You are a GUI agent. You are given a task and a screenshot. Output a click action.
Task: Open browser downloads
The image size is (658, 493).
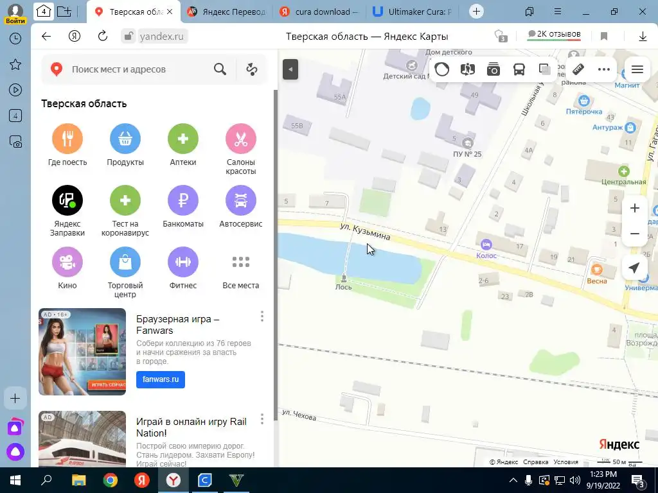(643, 37)
